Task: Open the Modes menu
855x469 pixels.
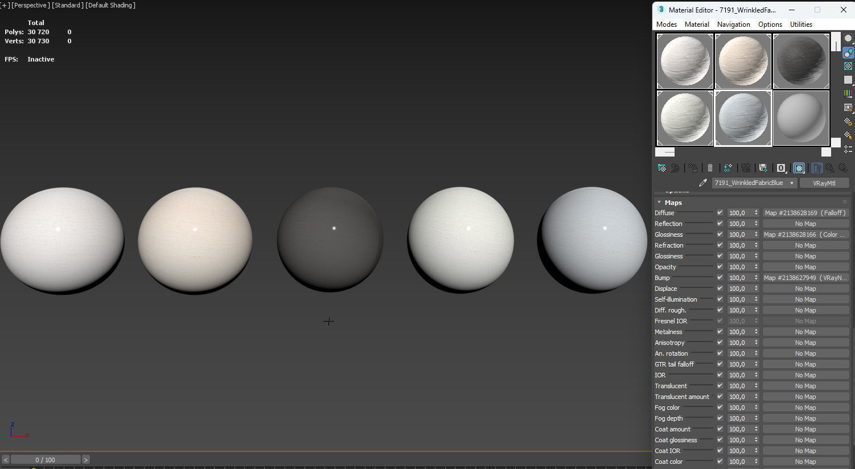Action: (x=667, y=24)
